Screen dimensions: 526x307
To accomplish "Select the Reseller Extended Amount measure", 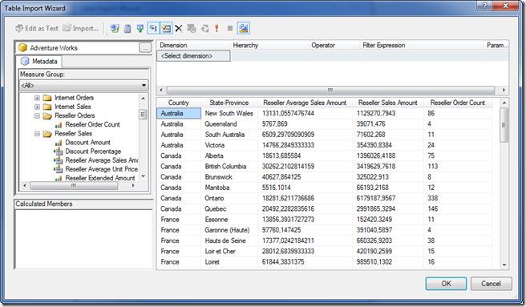I will tap(100, 178).
